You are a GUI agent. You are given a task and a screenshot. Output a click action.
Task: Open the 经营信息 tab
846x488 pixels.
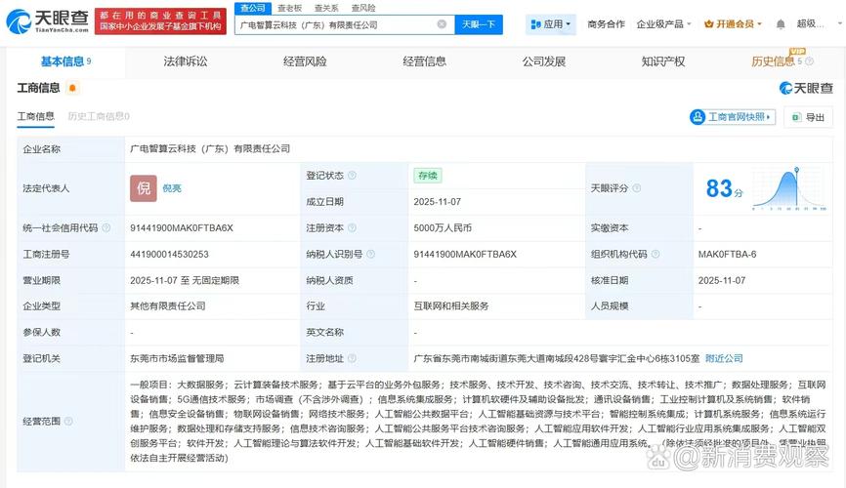[425, 61]
